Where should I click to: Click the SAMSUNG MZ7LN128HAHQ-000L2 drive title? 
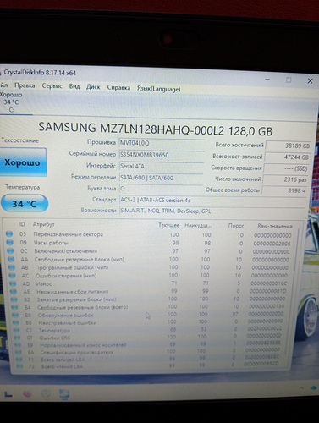(156, 129)
